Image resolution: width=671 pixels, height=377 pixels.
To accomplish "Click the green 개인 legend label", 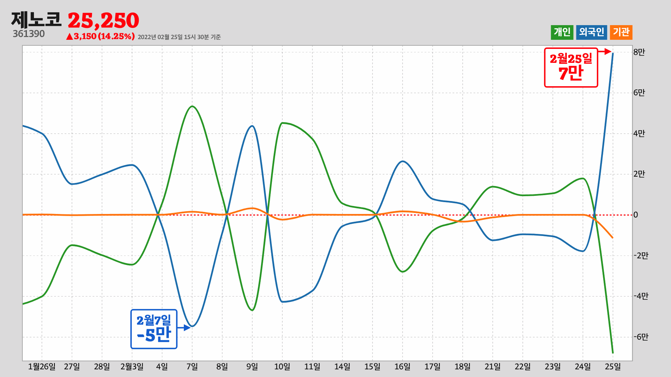I will point(562,32).
